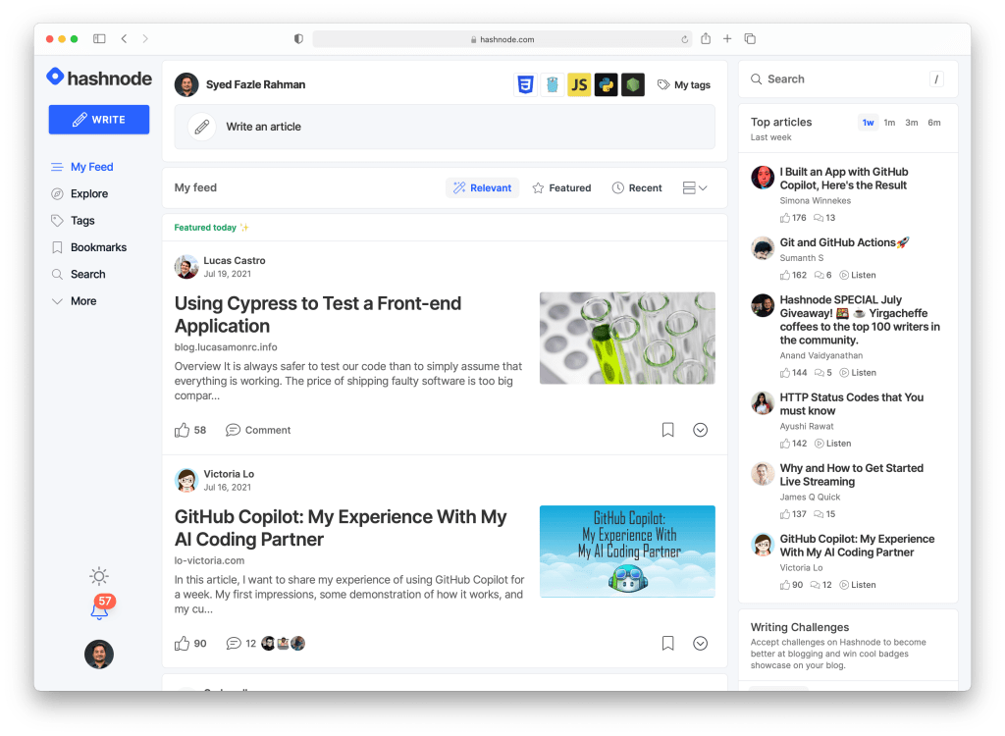This screenshot has width=1005, height=736.
Task: Bookmark the Cypress article
Action: 667,430
